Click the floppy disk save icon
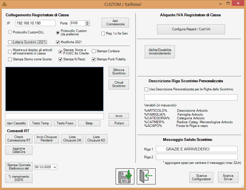This screenshot has width=246, height=190. pyautogui.click(x=125, y=176)
